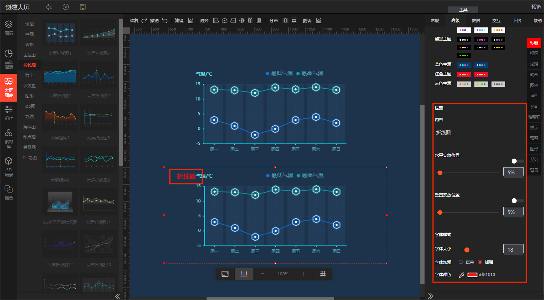Switch to the 常规 tab
Image resolution: width=544 pixels, height=300 pixels.
click(x=435, y=21)
